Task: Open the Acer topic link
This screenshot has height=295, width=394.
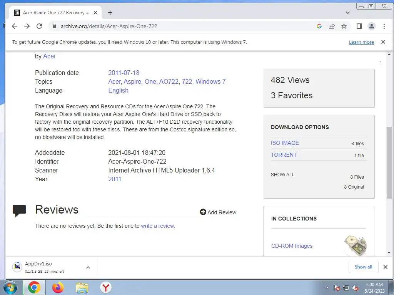Action: pos(114,81)
